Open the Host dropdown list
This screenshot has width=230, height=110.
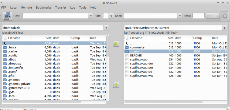[x=91, y=16]
